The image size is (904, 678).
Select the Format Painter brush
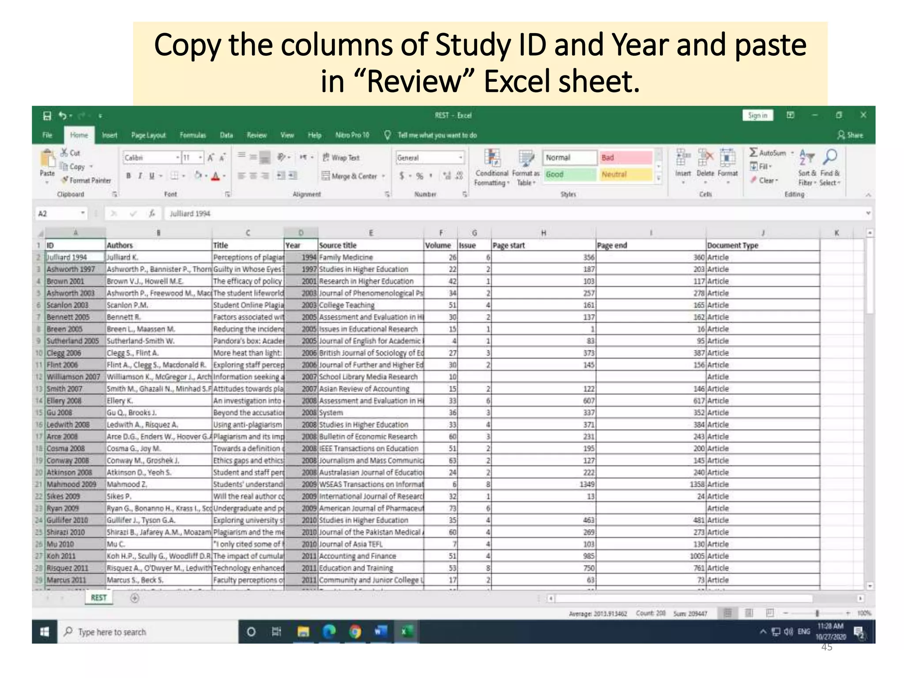click(65, 180)
